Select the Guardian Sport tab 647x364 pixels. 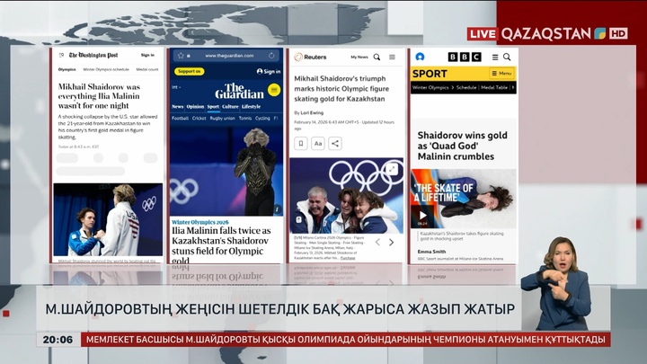click(x=213, y=106)
